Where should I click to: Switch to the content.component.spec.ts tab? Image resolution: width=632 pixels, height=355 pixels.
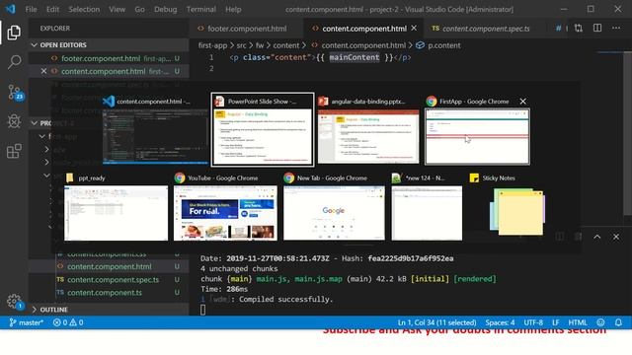click(x=486, y=29)
